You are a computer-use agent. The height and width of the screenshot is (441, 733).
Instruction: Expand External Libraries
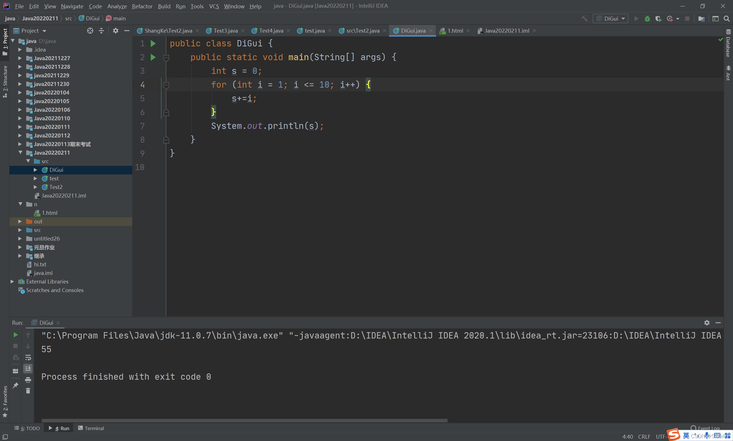click(x=12, y=281)
